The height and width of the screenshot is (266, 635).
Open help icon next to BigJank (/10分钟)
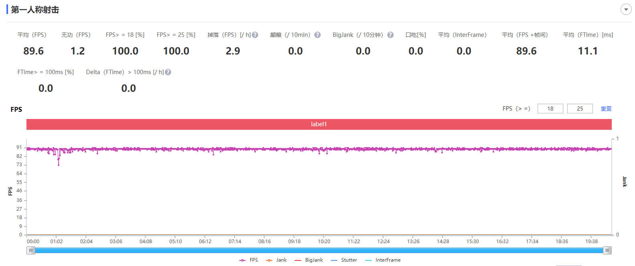point(390,35)
